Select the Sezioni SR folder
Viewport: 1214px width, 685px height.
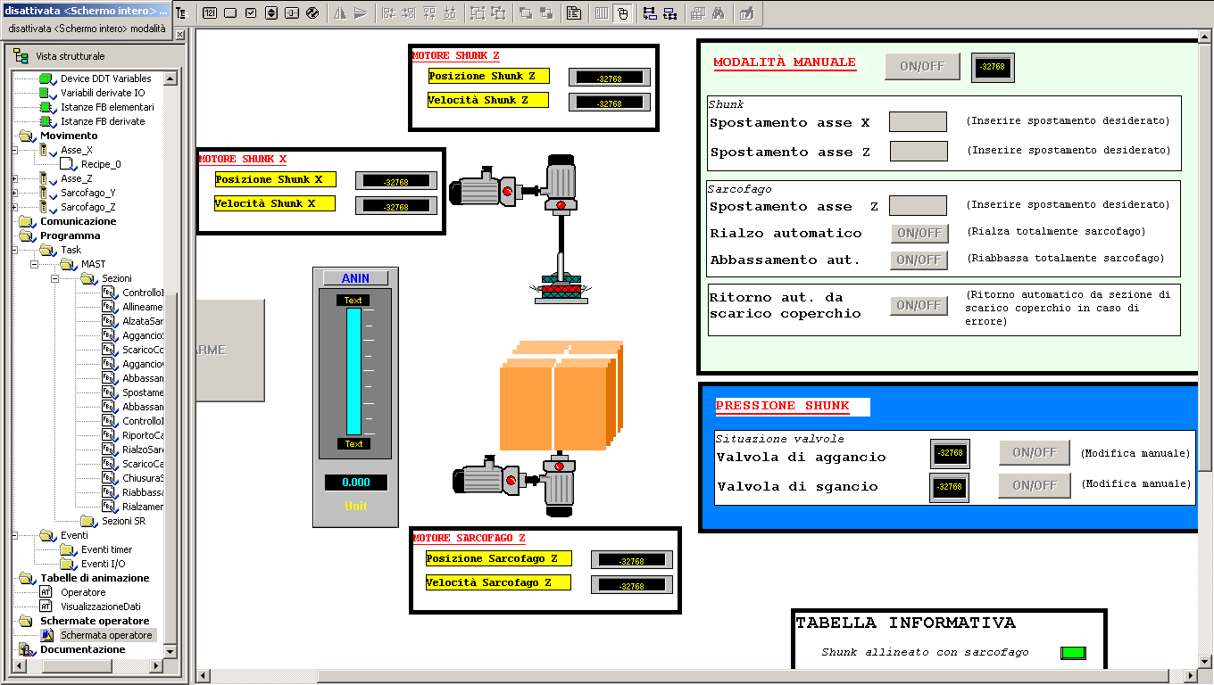(x=123, y=521)
